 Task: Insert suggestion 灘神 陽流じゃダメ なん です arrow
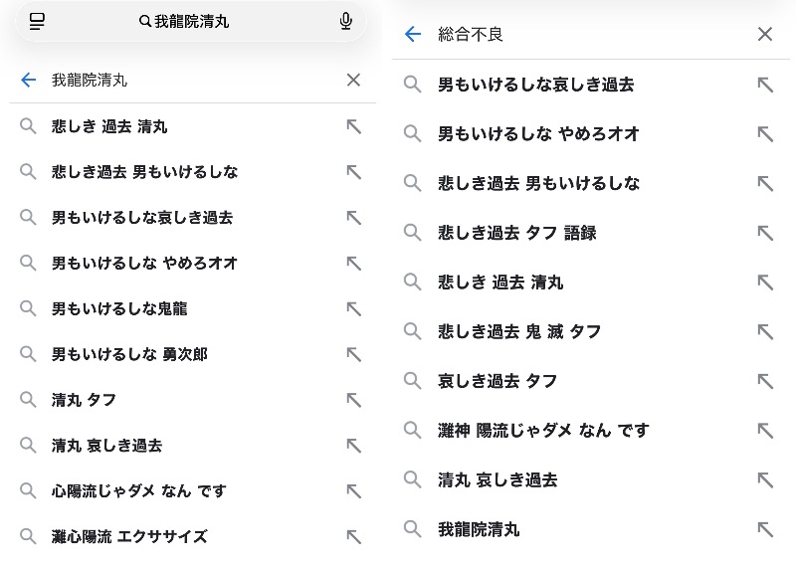[x=764, y=430]
